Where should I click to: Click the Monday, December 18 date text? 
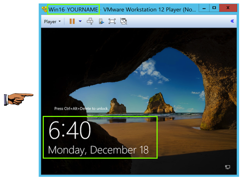coord(98,150)
